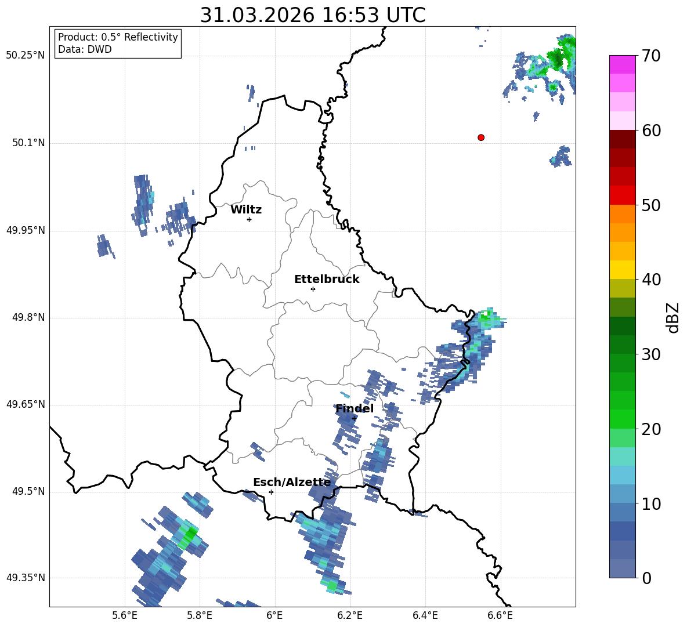687x627 pixels.
Task: Click the 6.4°E longitude label
Action: 425,615
